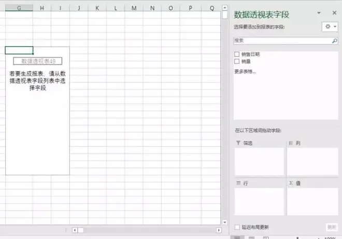This screenshot has height=239, width=342.
Task: Check the 销售日期 field checkbox
Action: 237,54
